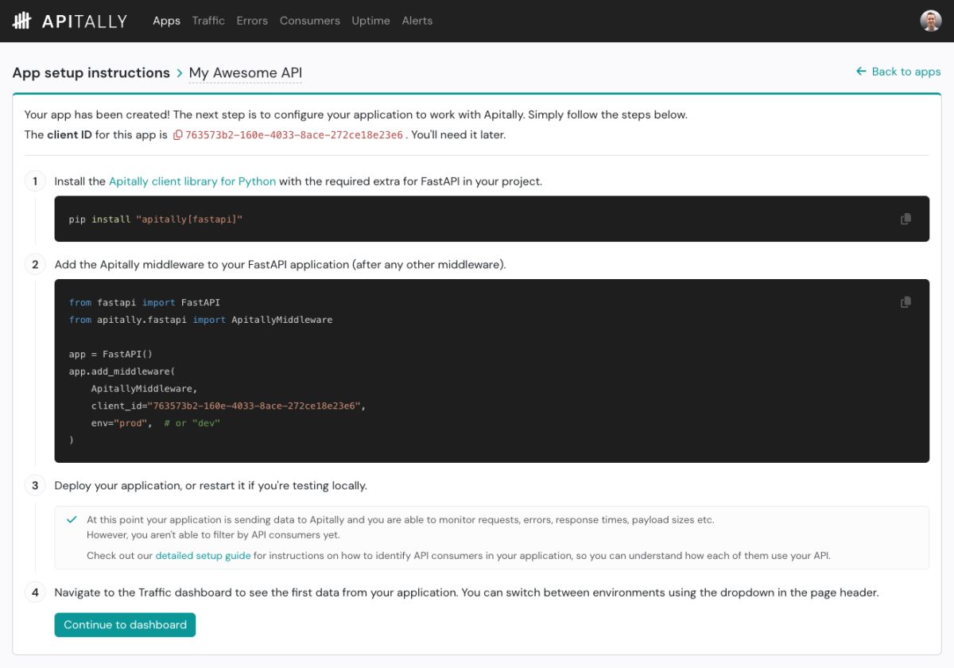Image resolution: width=954 pixels, height=668 pixels.
Task: Navigate to the Uptime tab
Action: tap(371, 21)
